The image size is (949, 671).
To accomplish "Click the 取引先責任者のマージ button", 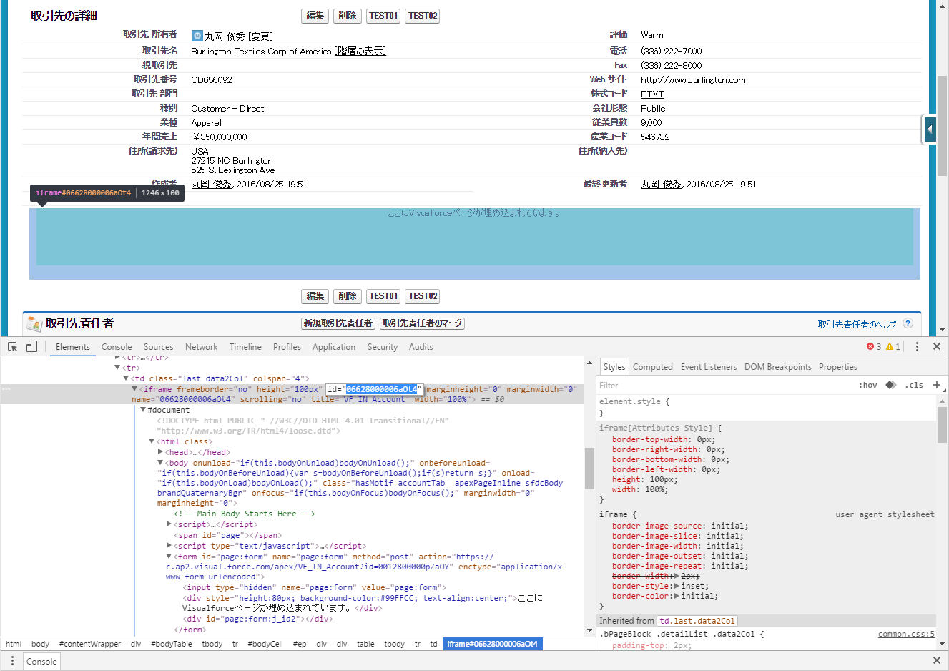I will coord(422,323).
